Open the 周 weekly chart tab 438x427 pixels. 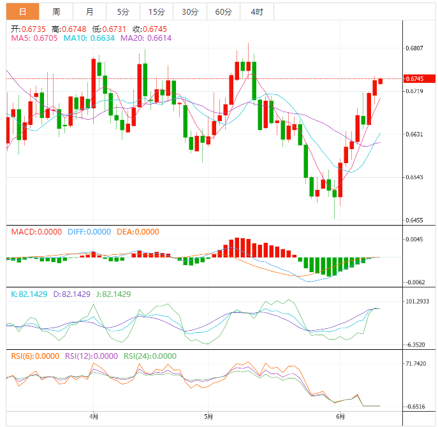tap(56, 11)
